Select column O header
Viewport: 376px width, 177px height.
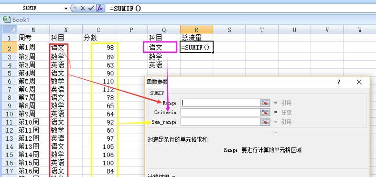point(98,30)
